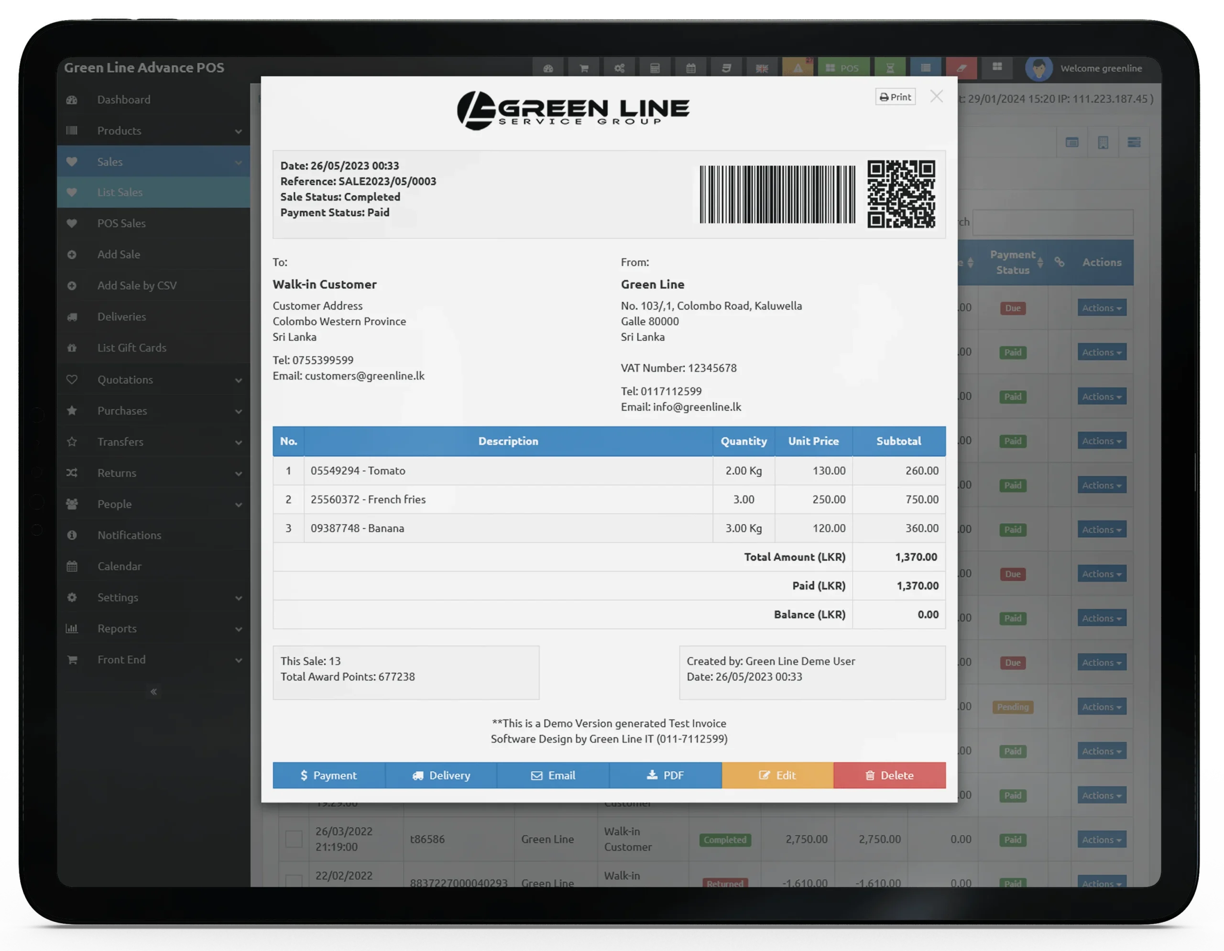Collapse the sidebar using the double-chevron control
Screen dimensions: 1224x951
153,691
